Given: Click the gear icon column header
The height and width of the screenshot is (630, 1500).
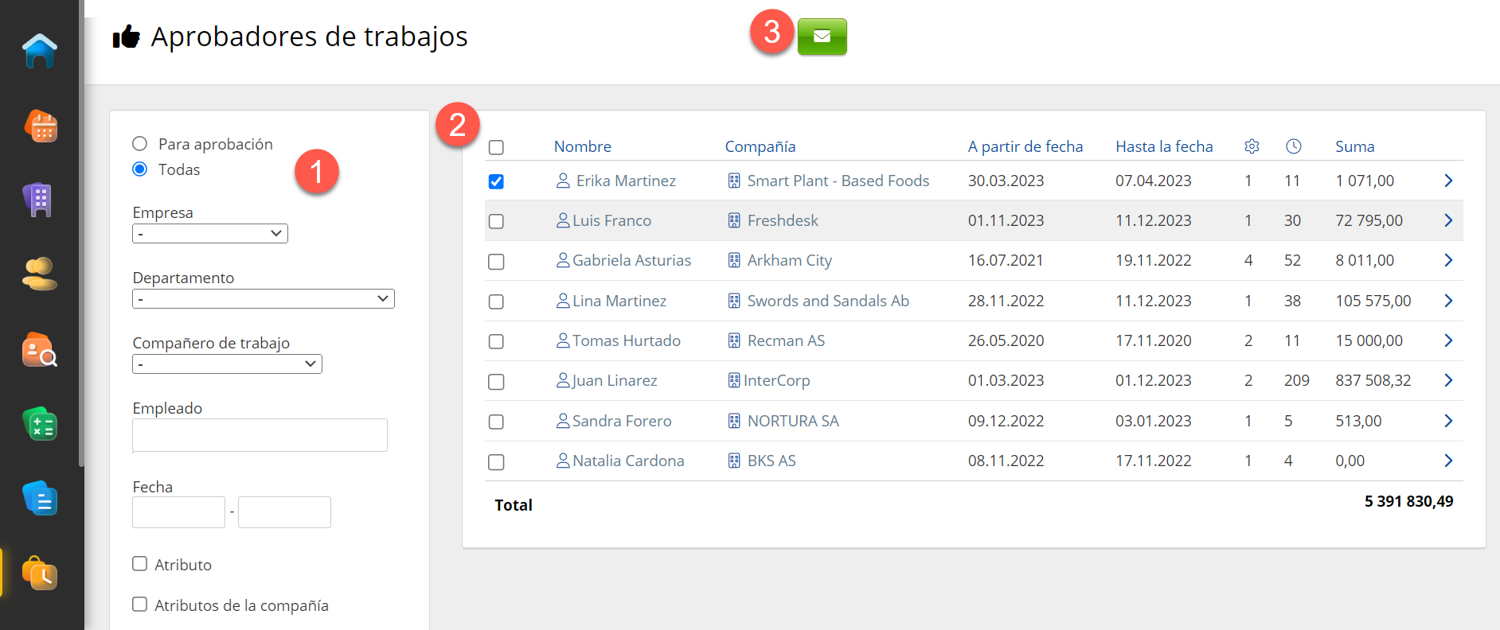Looking at the screenshot, I should pyautogui.click(x=1252, y=146).
